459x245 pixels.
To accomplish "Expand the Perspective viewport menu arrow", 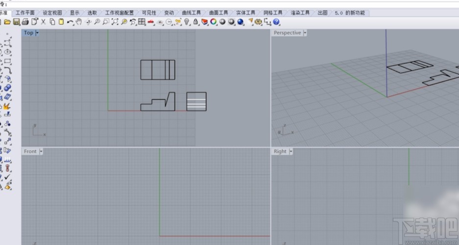I will [x=305, y=33].
